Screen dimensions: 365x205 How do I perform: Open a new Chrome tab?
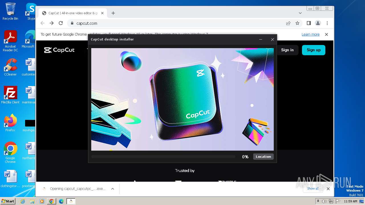(x=113, y=13)
